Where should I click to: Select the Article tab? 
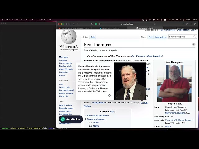[85, 37]
